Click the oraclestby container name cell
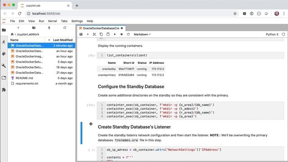This screenshot has height=162, width=288. [x=109, y=69]
